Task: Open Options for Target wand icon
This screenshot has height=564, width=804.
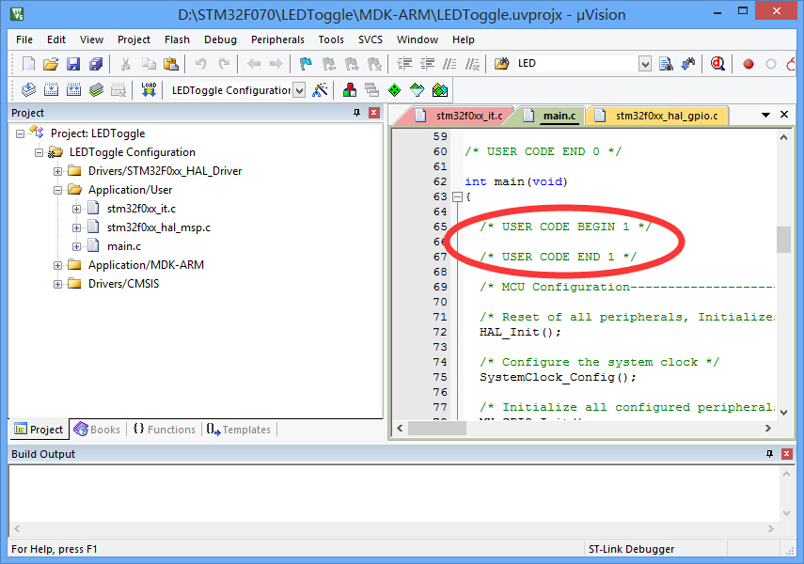Action: point(320,90)
